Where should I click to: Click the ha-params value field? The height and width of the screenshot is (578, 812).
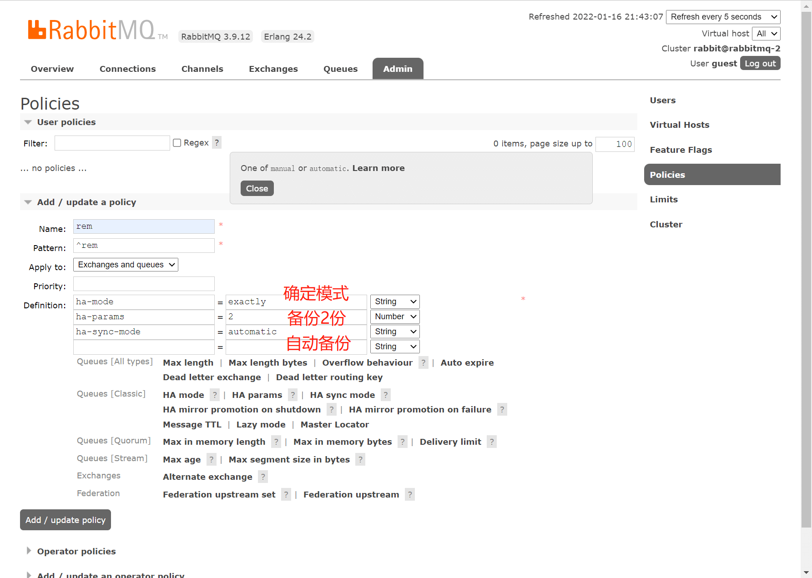(296, 317)
